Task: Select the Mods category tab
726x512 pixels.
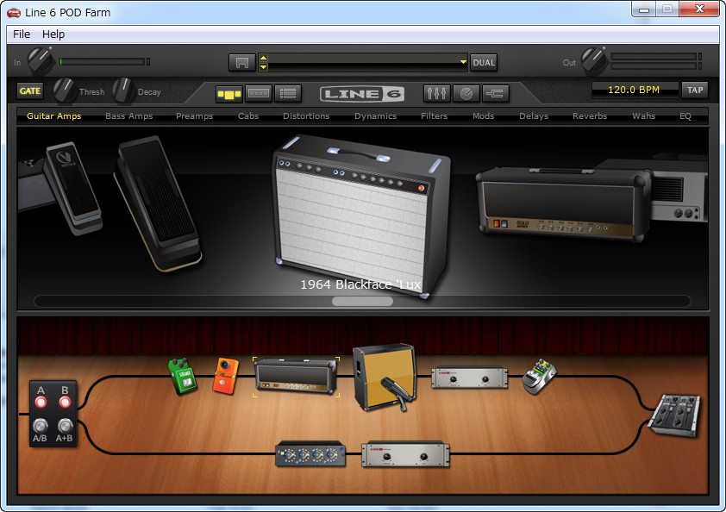Action: click(484, 116)
